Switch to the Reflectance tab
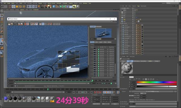 137,61
